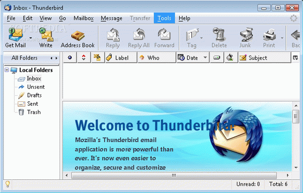Click the Total: 6 status text
303x193 pixels.
(x=278, y=184)
